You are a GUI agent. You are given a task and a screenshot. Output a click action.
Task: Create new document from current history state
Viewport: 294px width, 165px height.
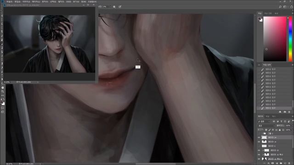click(x=280, y=112)
